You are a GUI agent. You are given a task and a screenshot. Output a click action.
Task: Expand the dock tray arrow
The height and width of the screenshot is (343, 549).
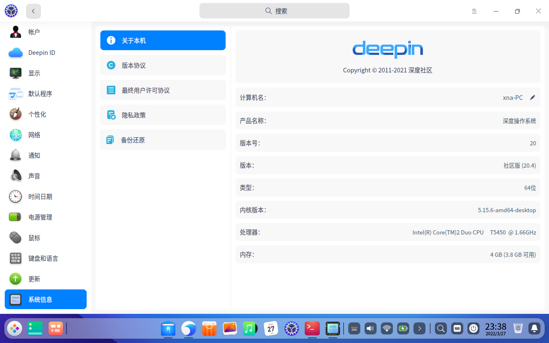point(419,329)
